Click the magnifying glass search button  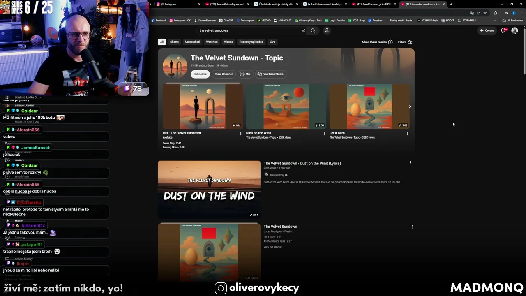pos(313,30)
